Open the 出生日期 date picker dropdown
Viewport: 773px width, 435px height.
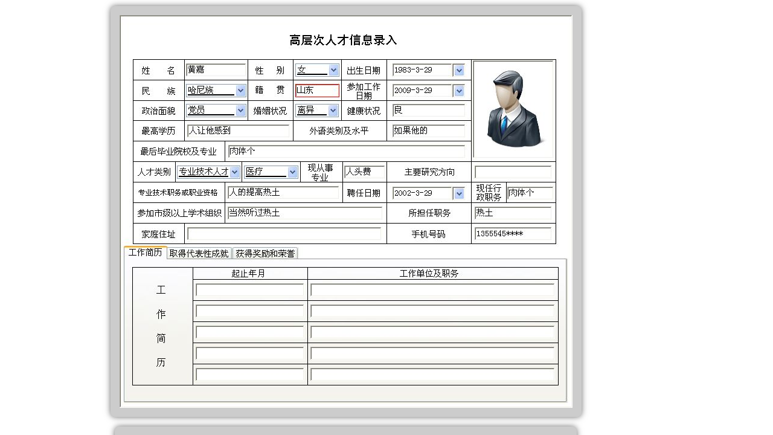459,69
